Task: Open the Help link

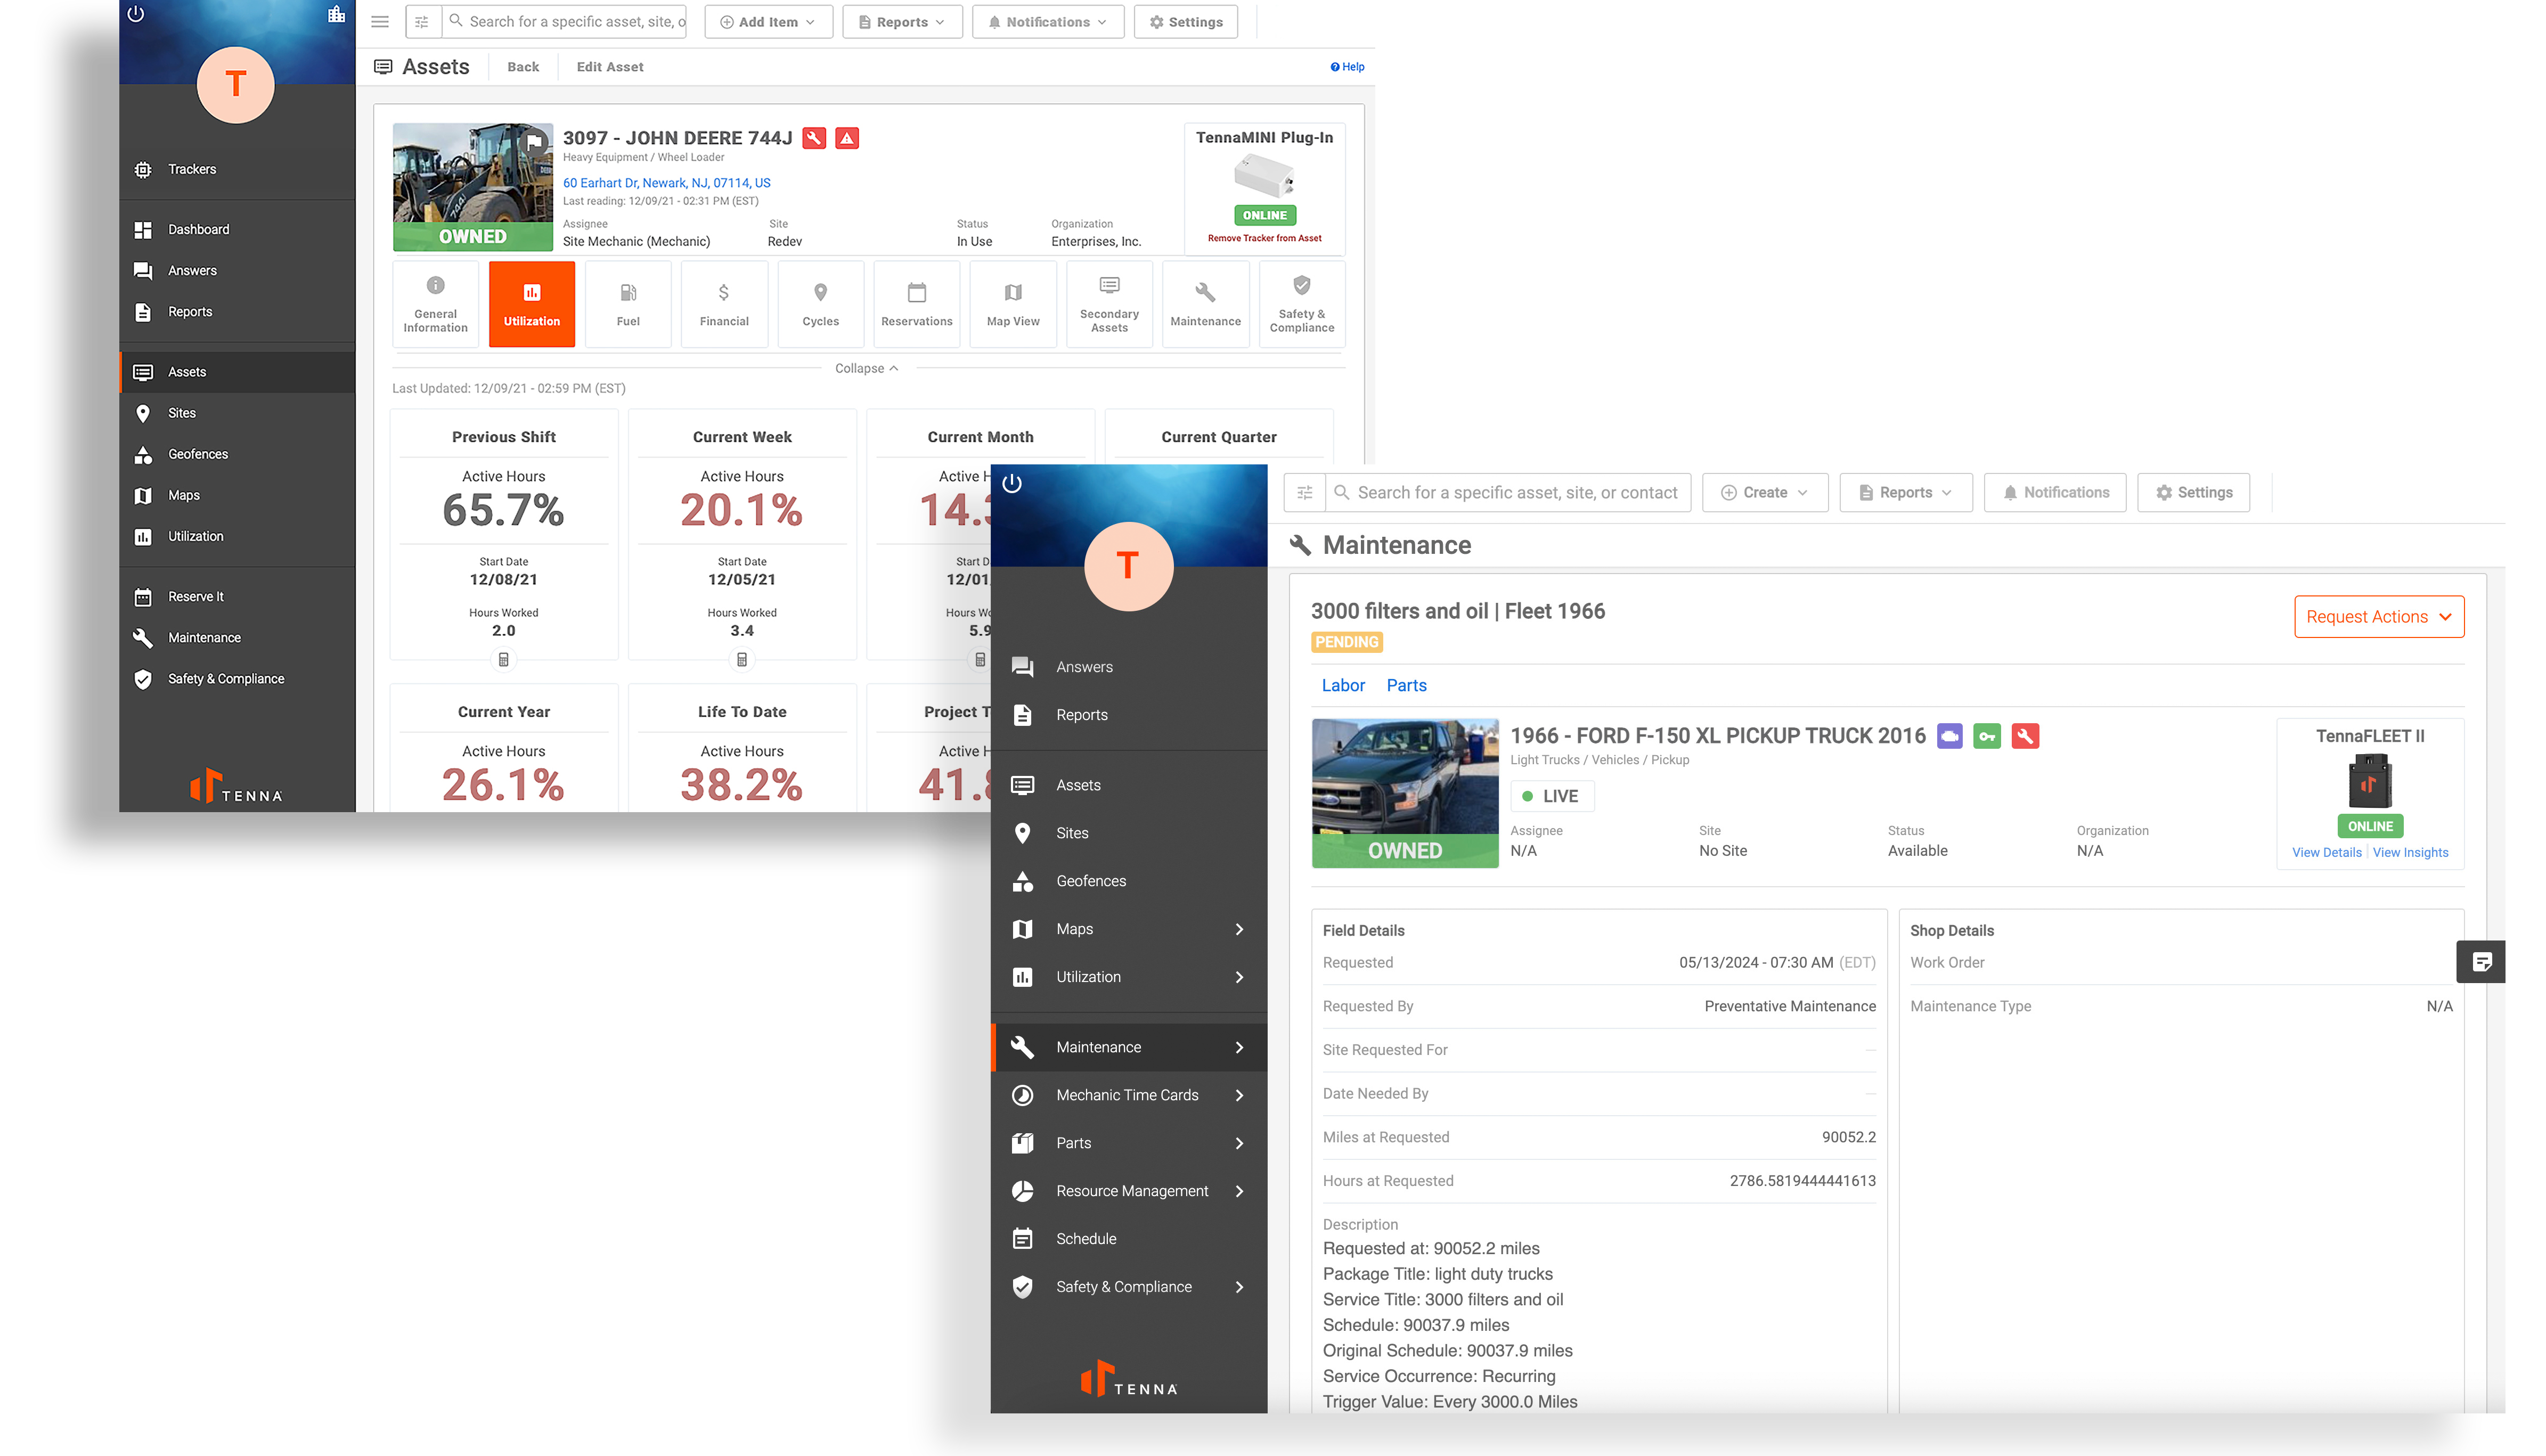Action: (x=1347, y=67)
